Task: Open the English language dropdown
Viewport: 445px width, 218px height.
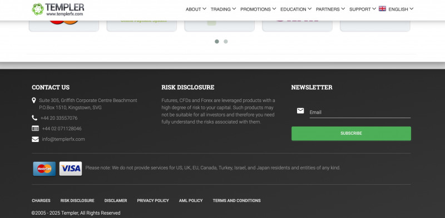Action: [x=400, y=9]
